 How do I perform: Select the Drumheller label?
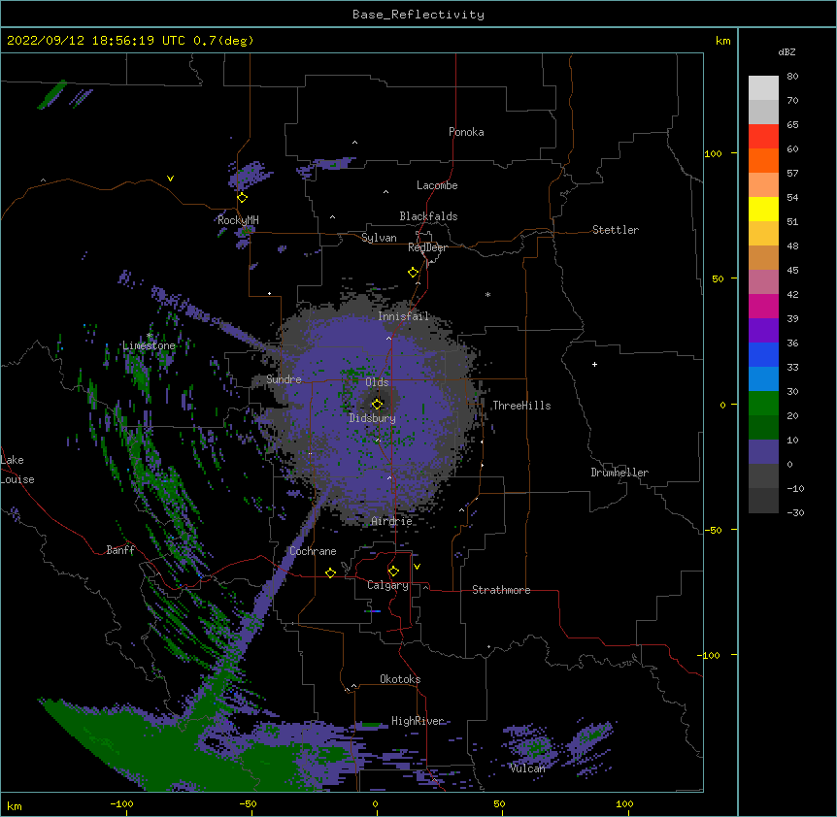619,473
